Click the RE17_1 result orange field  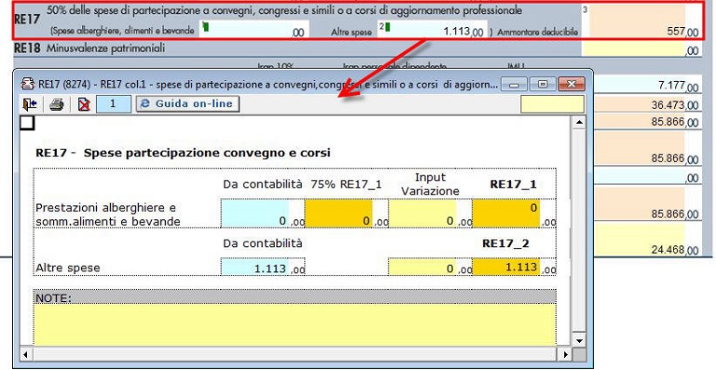[x=506, y=213]
